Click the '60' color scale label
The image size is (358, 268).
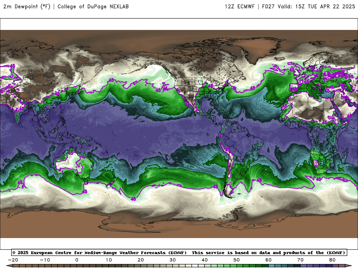[268, 260]
